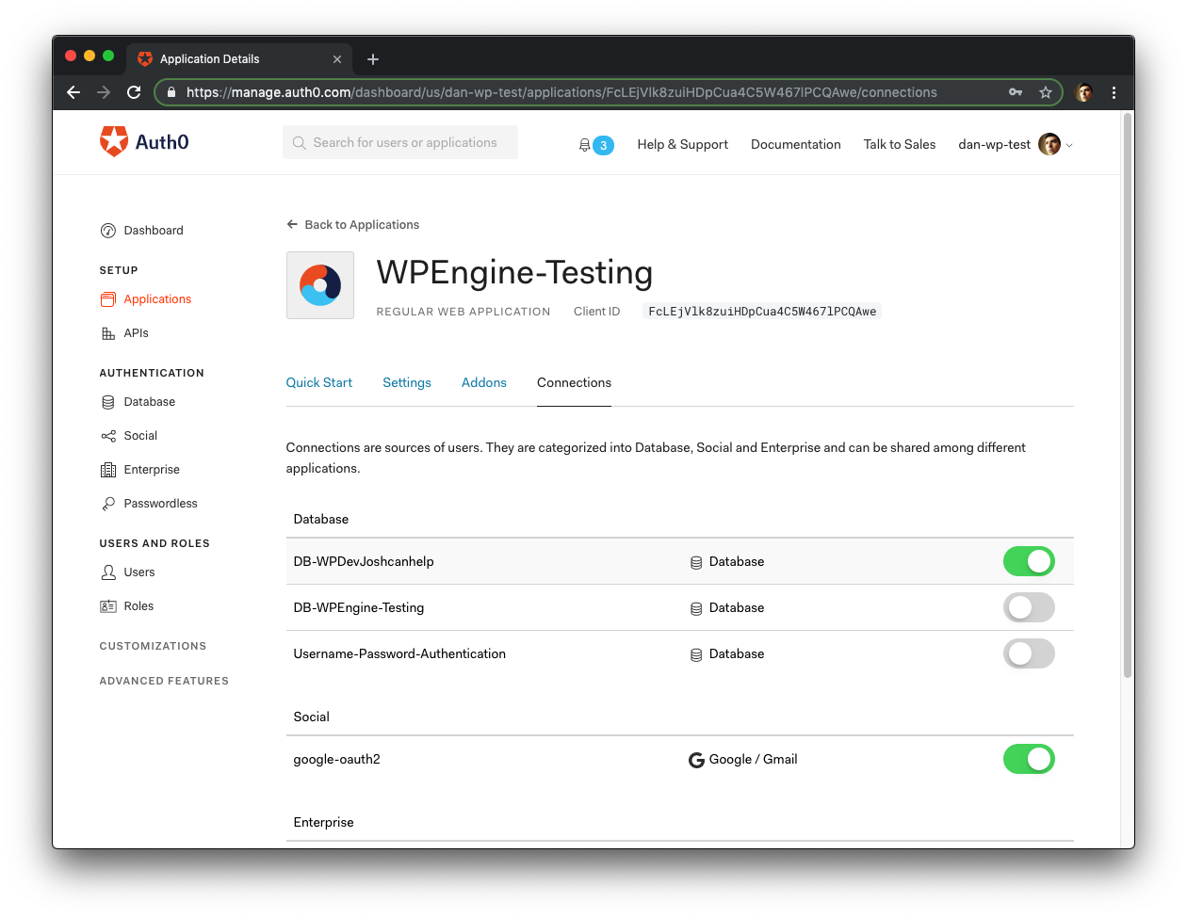Click Talk to Sales link

coord(900,145)
